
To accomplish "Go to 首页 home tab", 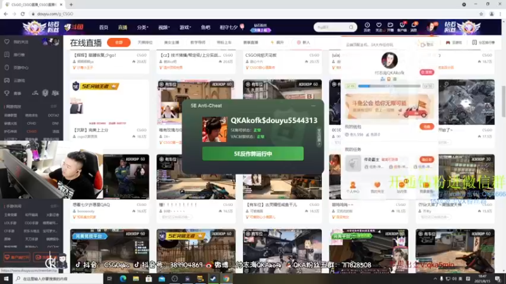I will click(104, 27).
